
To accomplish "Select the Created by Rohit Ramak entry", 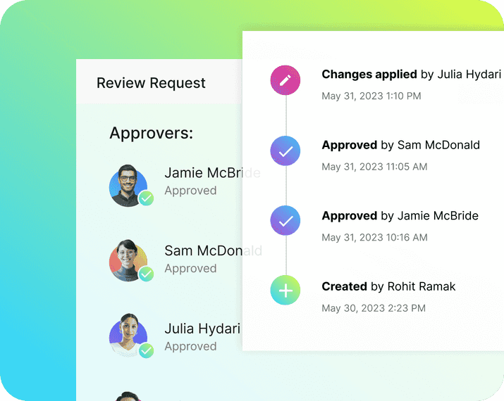I will (x=388, y=286).
